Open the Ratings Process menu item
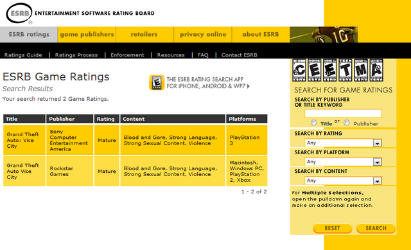Viewport: 411px width, 250px height. tap(76, 55)
